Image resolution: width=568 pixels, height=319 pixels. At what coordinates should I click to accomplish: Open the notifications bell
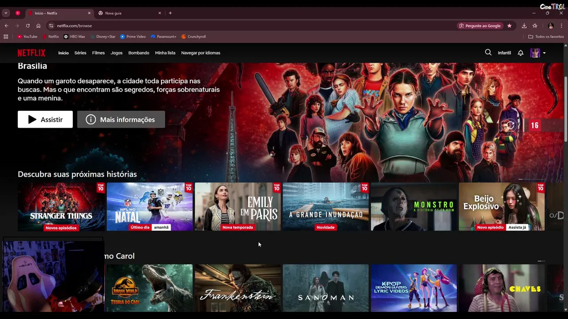click(521, 53)
